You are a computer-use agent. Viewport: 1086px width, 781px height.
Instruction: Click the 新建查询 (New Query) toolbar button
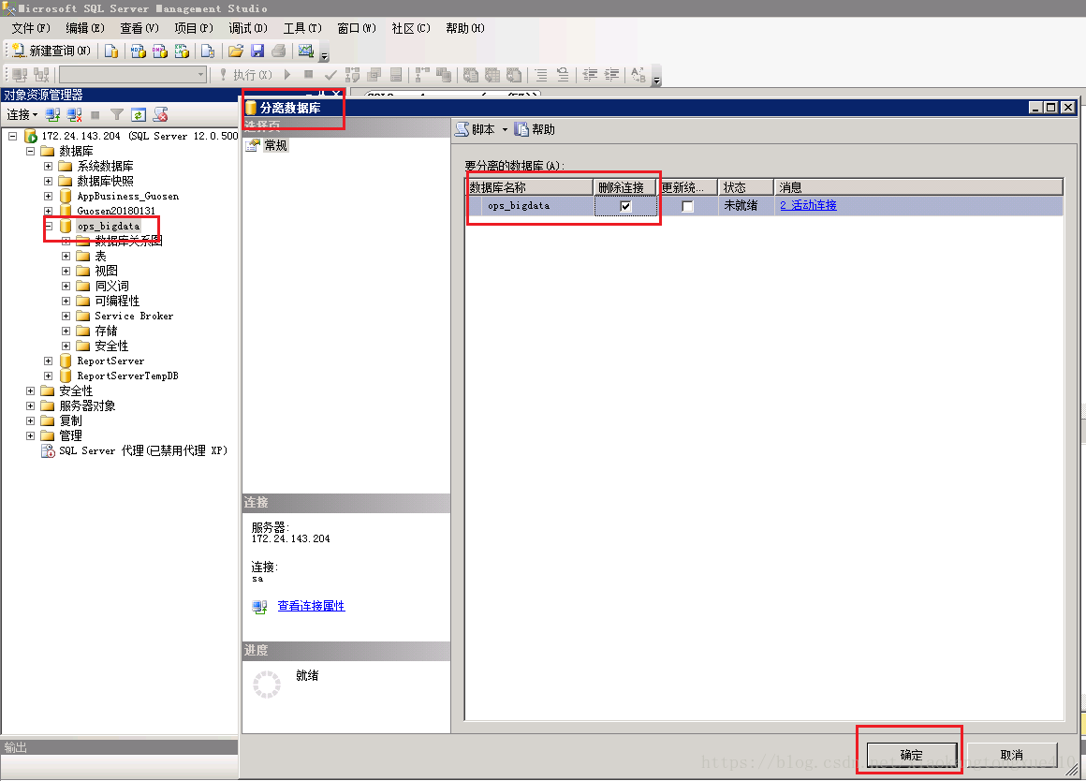pyautogui.click(x=51, y=52)
